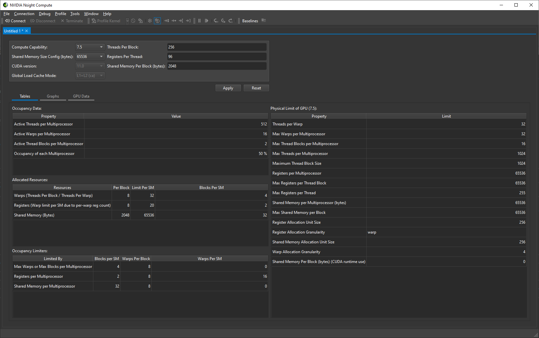
Task: Open the Help menu
Action: [107, 14]
